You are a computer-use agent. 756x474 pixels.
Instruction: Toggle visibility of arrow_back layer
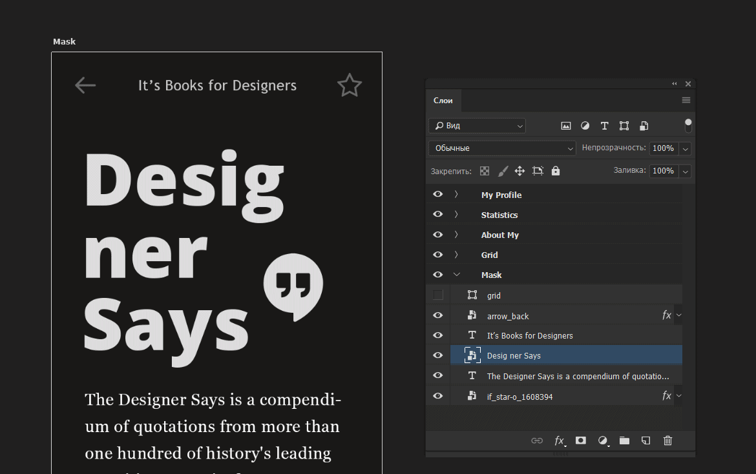click(x=438, y=315)
